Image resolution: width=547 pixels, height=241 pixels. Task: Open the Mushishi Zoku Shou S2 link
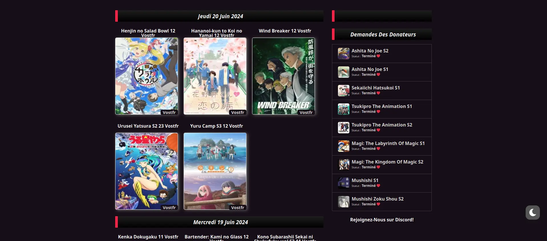tap(378, 199)
